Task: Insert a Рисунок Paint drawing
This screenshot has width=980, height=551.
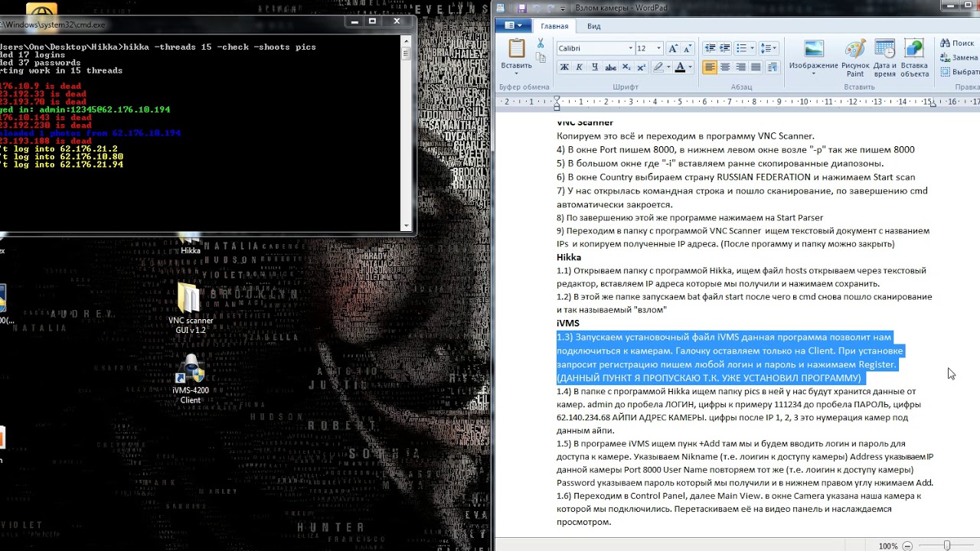Action: [855, 58]
